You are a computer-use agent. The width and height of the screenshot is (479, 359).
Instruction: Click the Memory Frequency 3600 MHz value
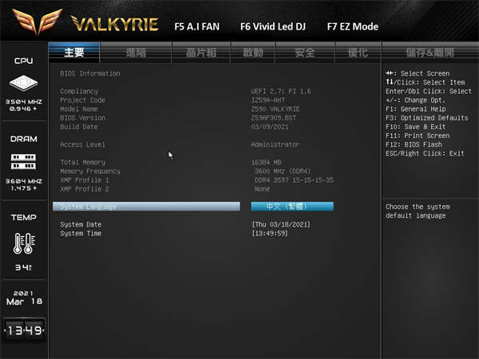click(283, 172)
